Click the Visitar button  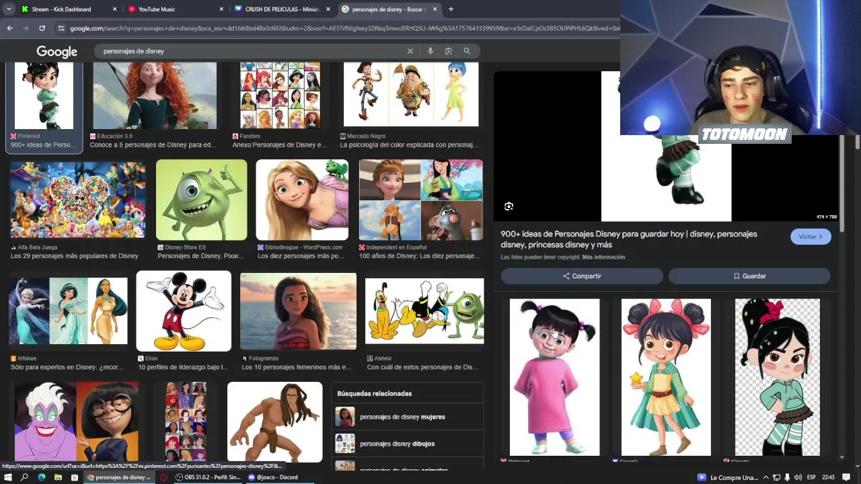811,237
